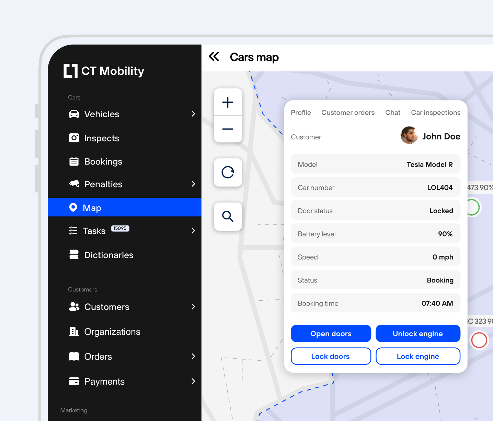Click the 07:40 AM booking time
The width and height of the screenshot is (493, 421).
(x=437, y=303)
